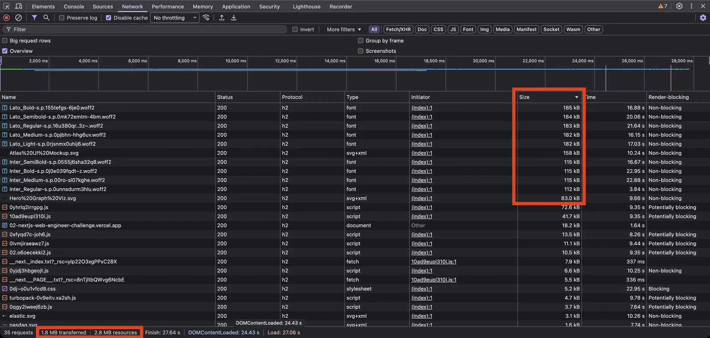The height and width of the screenshot is (338, 710).
Task: Open the Memory tab
Action: point(203,6)
